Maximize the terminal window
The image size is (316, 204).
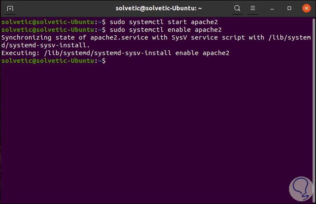(289, 8)
